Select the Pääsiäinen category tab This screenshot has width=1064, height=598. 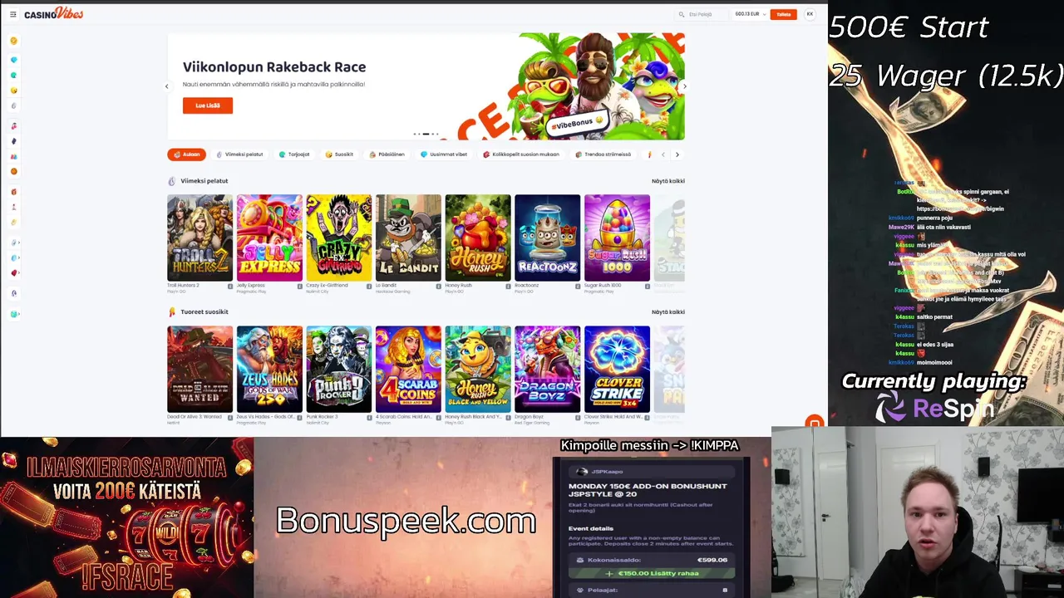pyautogui.click(x=387, y=154)
